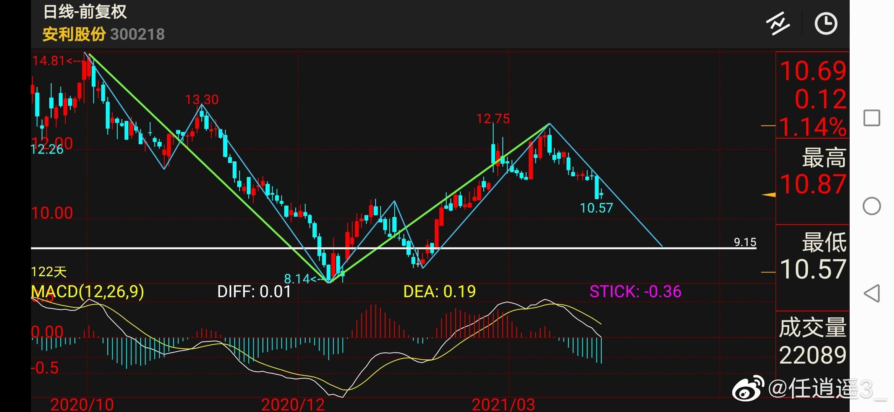
Task: Tap the 2020/12 date axis label
Action: [x=293, y=404]
